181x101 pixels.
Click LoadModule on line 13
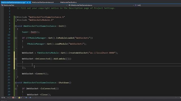[61, 44]
